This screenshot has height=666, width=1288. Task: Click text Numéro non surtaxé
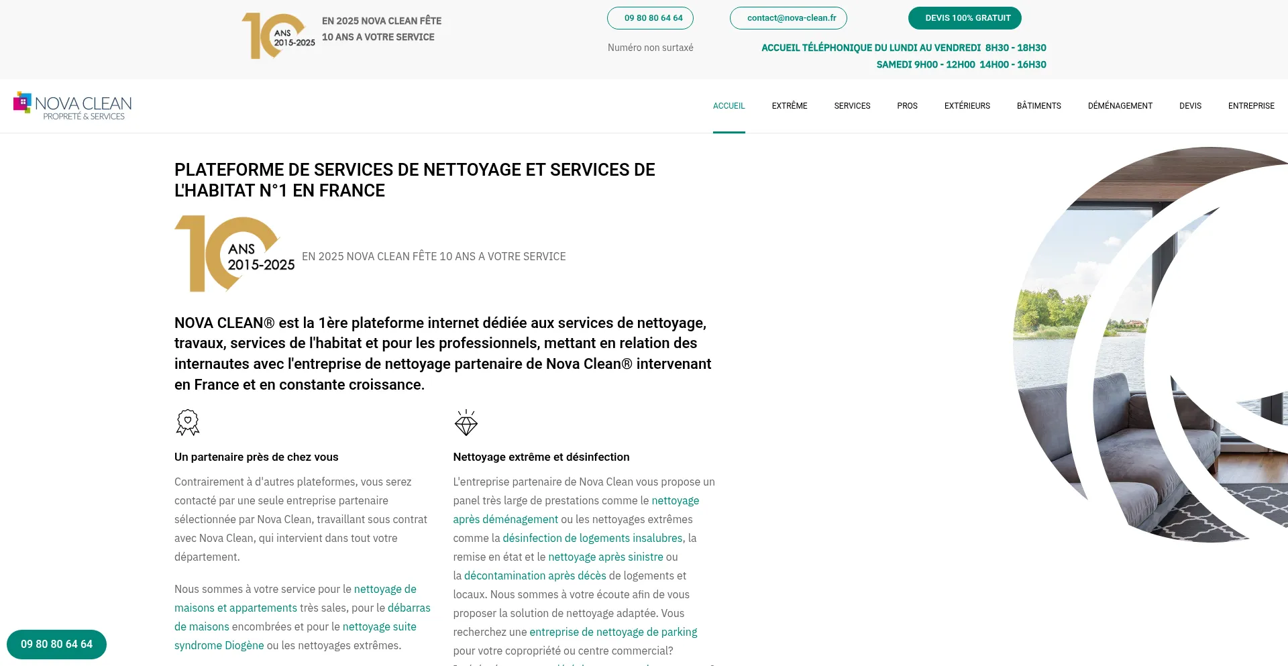coord(650,48)
